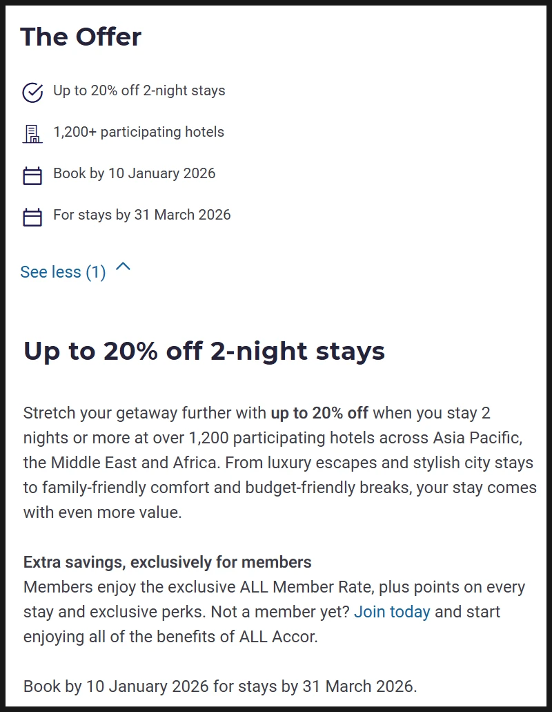The width and height of the screenshot is (552, 712).
Task: Click the large "Up to 20% off 2-night stays" heading
Action: pyautogui.click(x=204, y=351)
